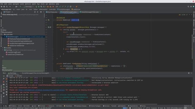Image resolution: width=195 pixels, height=109 pixels.
Task: Click 4 spaces indent selector in status bar
Action: tap(154, 108)
